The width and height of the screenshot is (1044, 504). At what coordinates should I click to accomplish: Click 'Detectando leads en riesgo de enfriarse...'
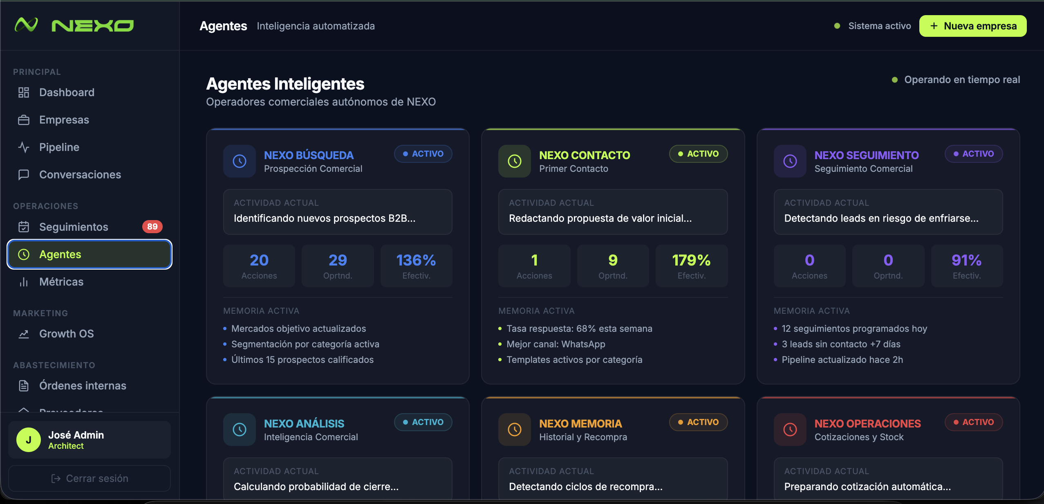[x=888, y=212]
